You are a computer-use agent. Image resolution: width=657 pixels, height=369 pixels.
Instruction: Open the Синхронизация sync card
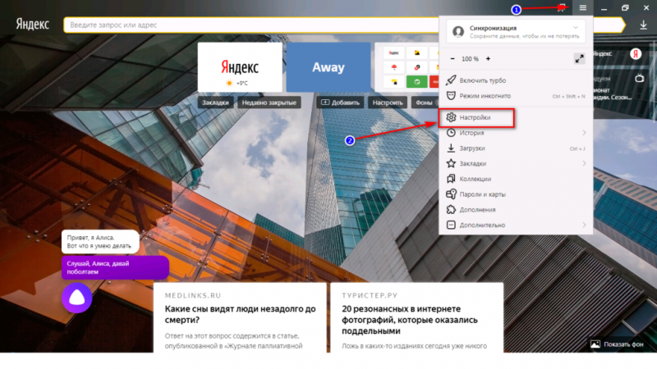516,31
